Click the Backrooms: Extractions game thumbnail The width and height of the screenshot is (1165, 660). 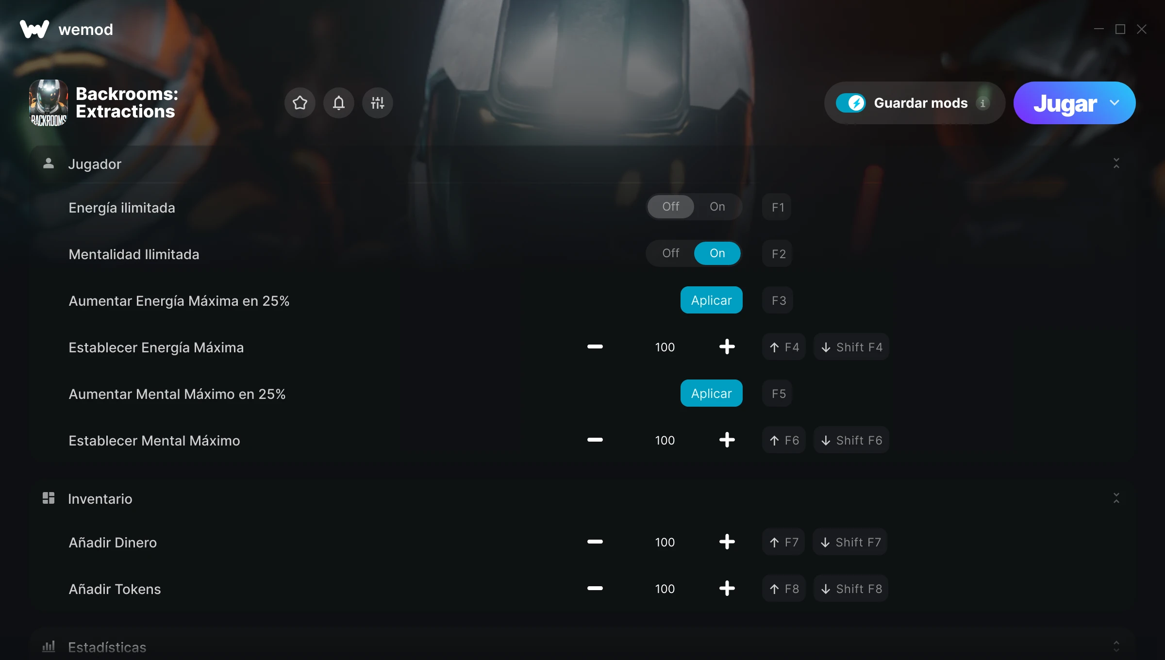49,103
